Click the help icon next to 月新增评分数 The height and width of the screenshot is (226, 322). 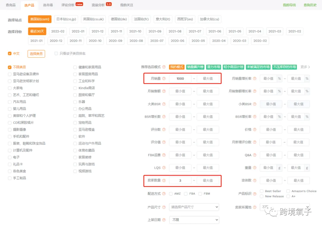(255, 142)
